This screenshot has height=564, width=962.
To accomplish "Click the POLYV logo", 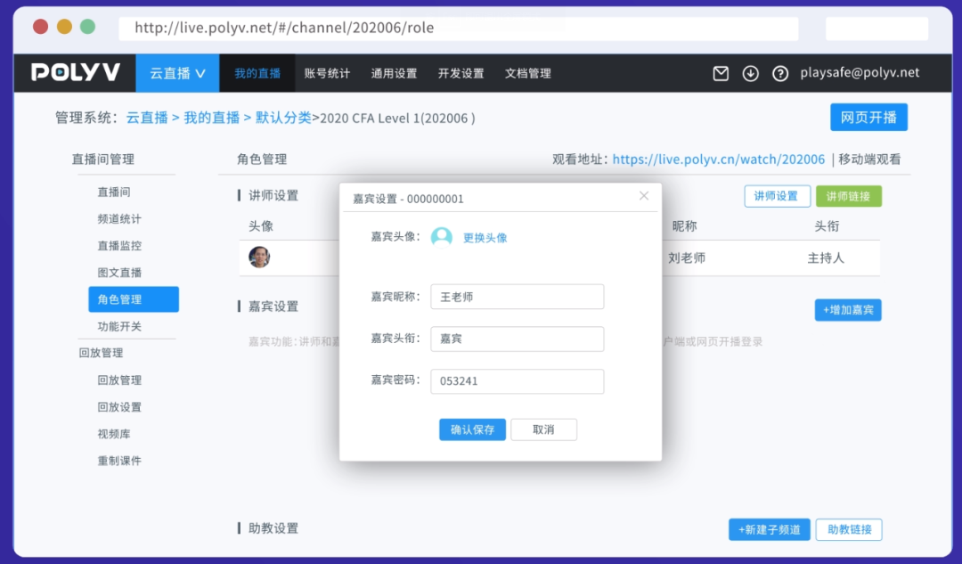I will point(76,73).
